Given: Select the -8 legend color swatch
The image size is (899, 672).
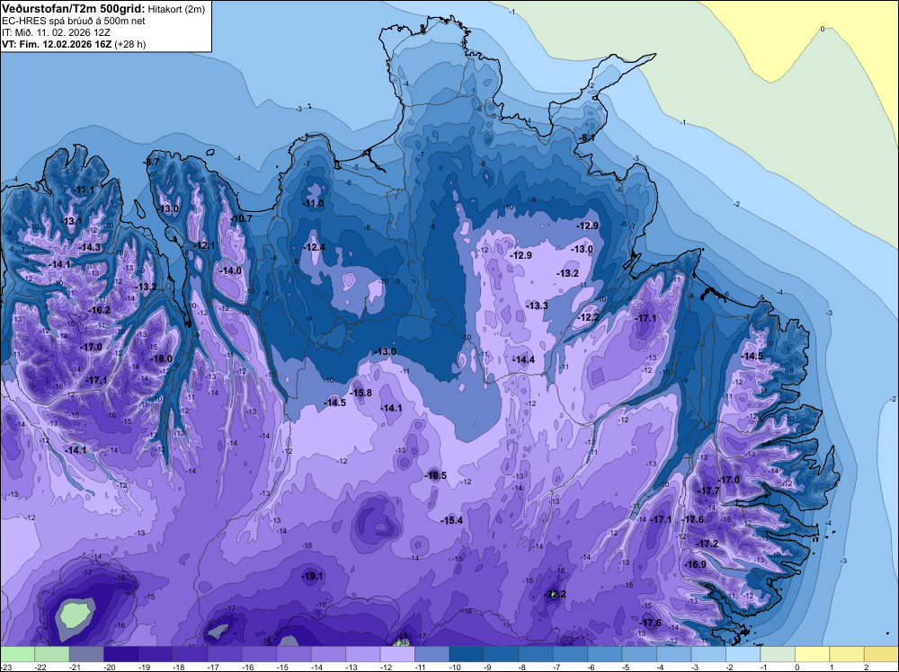Looking at the screenshot, I should pos(536,654).
